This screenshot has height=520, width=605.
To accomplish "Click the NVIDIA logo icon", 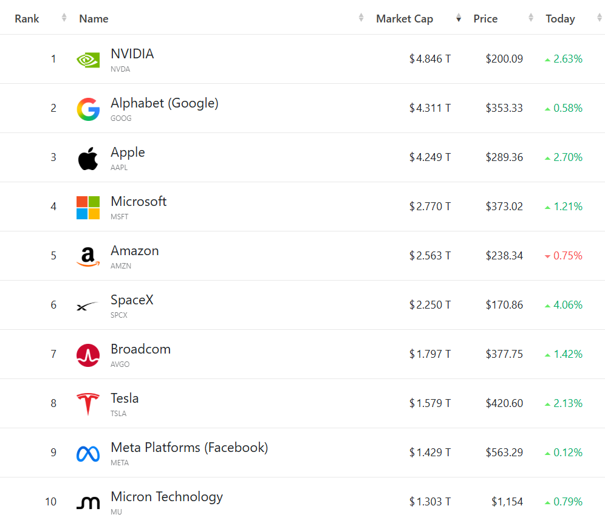I will click(88, 60).
